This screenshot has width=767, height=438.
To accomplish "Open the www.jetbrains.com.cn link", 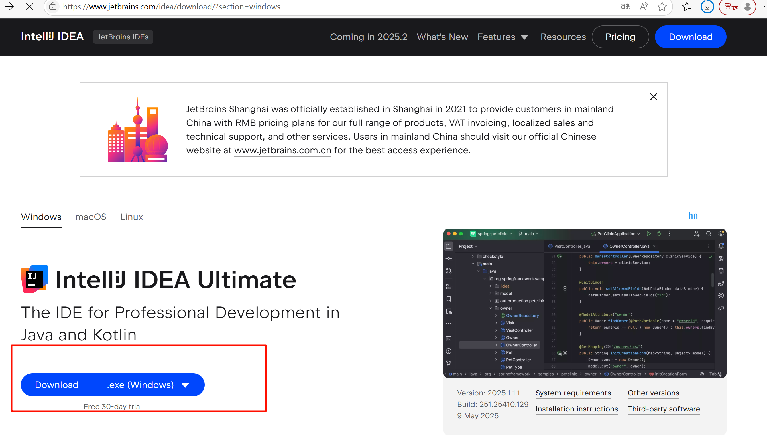I will pos(282,150).
